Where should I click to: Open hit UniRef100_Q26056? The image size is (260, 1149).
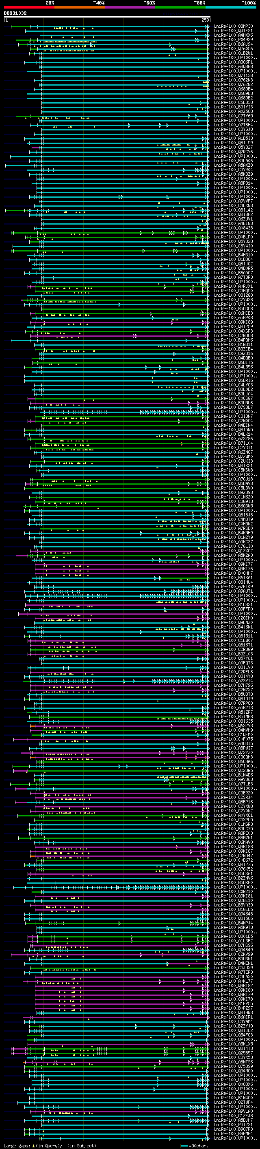[233, 49]
